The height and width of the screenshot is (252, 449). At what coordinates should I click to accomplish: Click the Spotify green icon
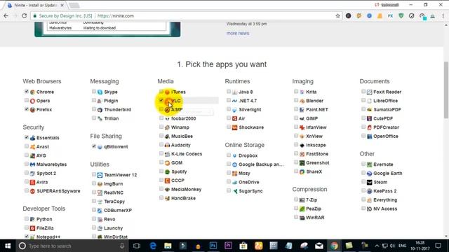167,171
